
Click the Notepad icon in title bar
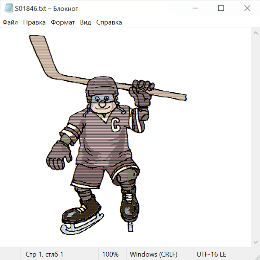8,8
